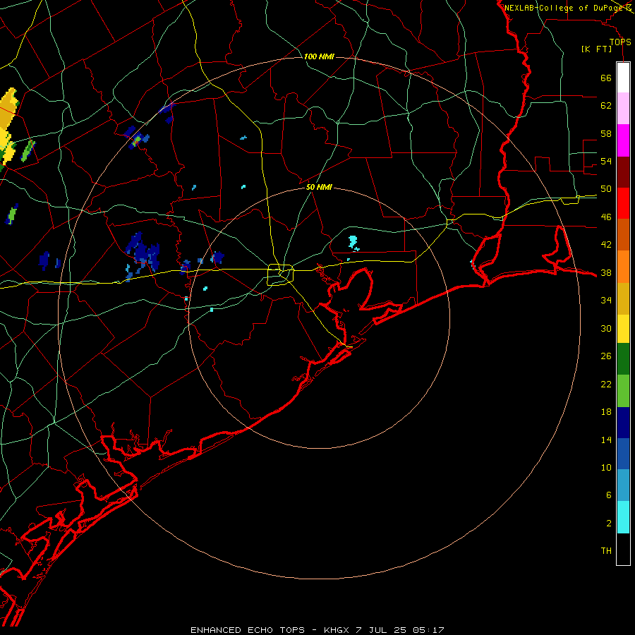This screenshot has height=635, width=635.
Task: Click the '30' legend value
Action: [606, 328]
